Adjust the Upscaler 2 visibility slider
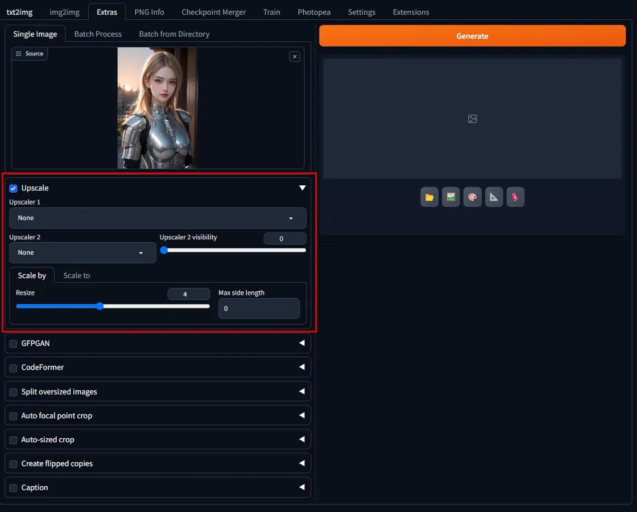The image size is (637, 512). coord(233,250)
